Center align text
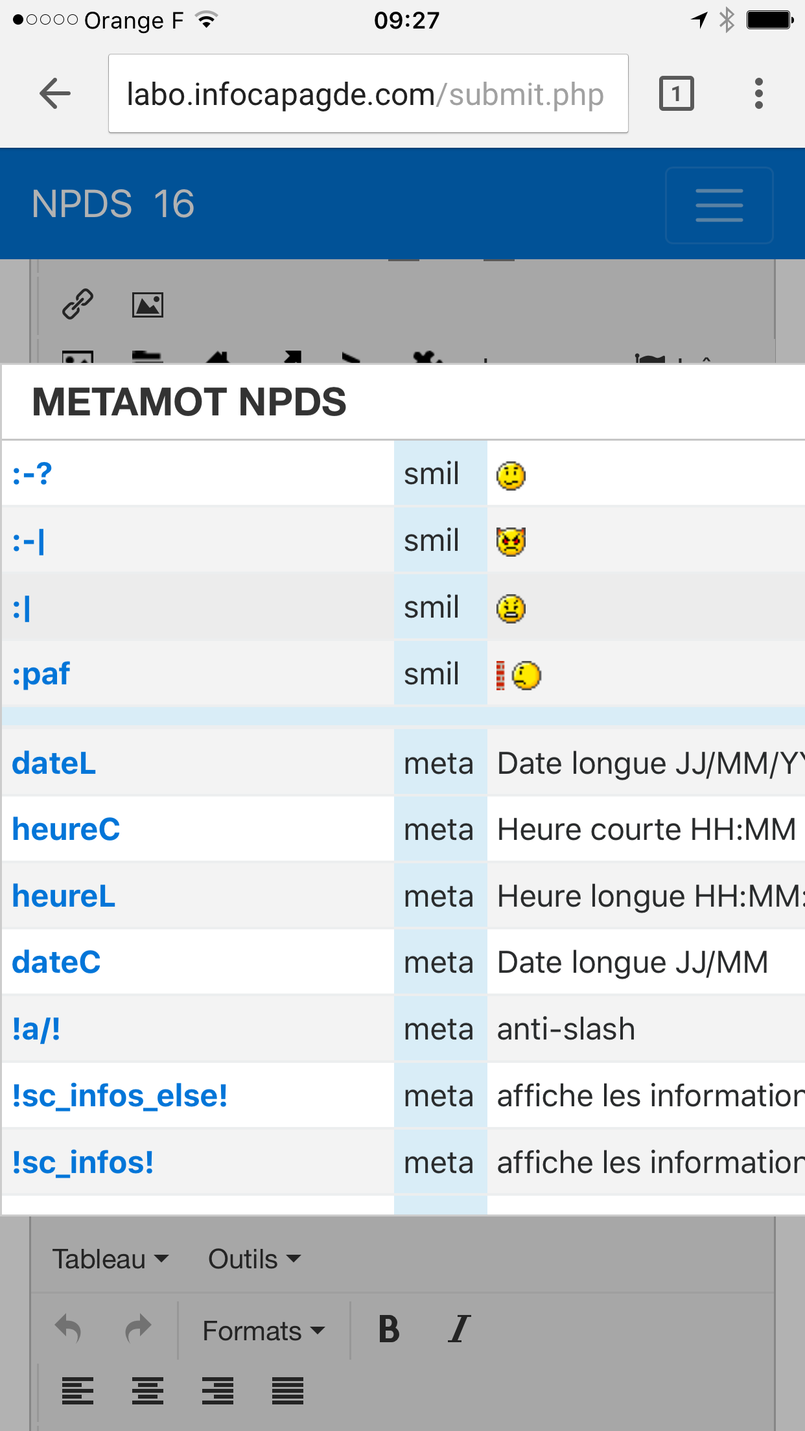 click(x=148, y=1391)
